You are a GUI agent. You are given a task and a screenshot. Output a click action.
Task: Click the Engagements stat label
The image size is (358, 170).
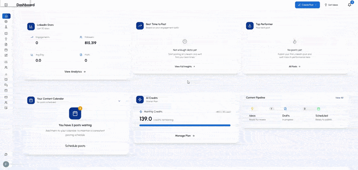coord(43,37)
